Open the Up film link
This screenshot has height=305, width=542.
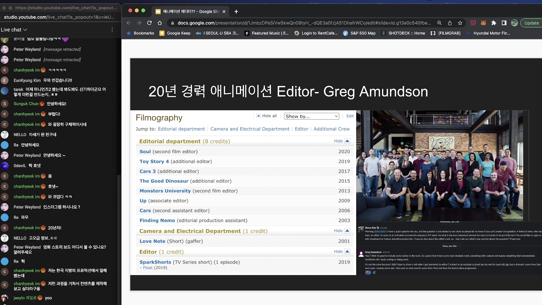(x=143, y=201)
